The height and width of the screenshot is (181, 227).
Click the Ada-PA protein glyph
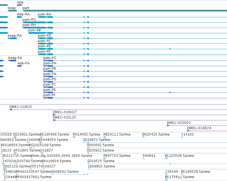point(20,66)
